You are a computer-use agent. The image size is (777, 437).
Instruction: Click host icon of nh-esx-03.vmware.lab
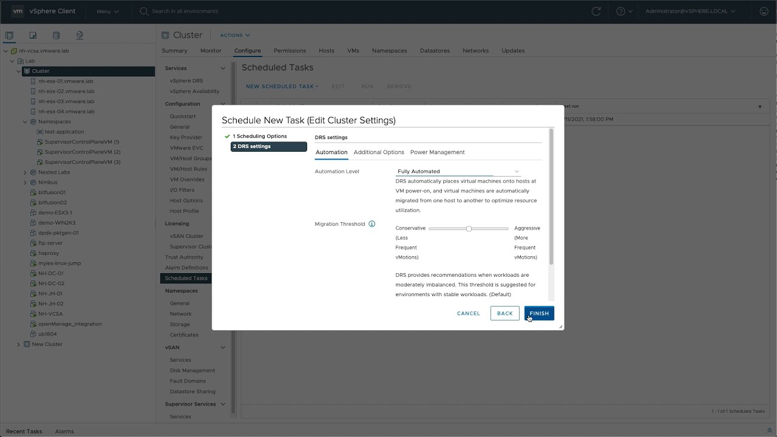pyautogui.click(x=33, y=101)
